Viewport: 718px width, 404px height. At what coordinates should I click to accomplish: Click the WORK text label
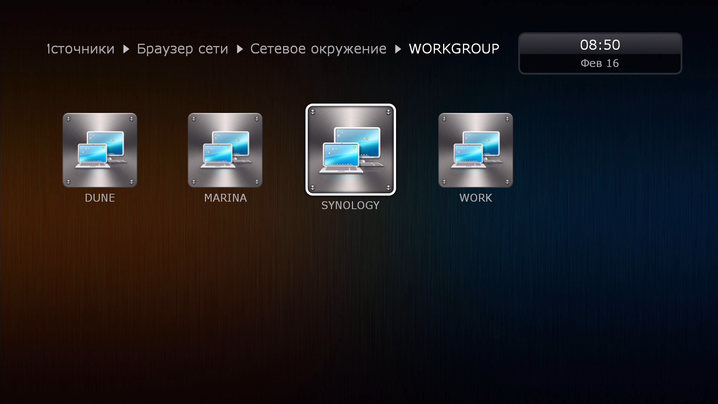476,198
